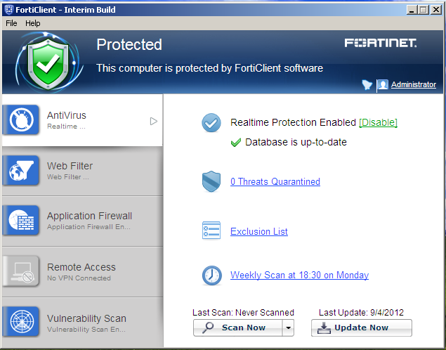Click the Web Filter globe icon
The width and height of the screenshot is (446, 350).
(x=20, y=171)
